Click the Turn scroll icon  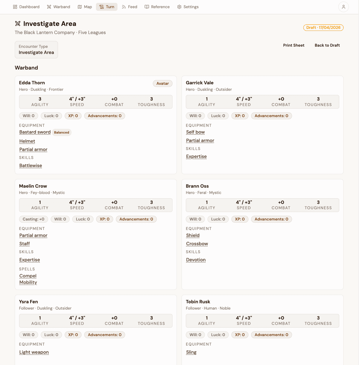click(x=102, y=7)
